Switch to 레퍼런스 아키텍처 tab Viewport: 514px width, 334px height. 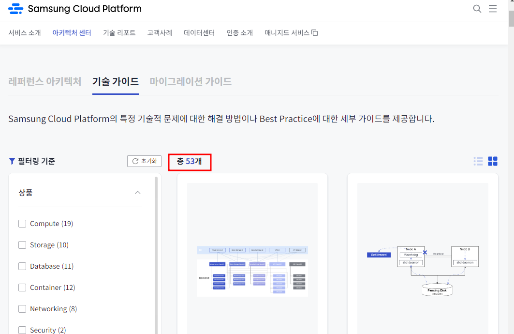click(x=44, y=81)
